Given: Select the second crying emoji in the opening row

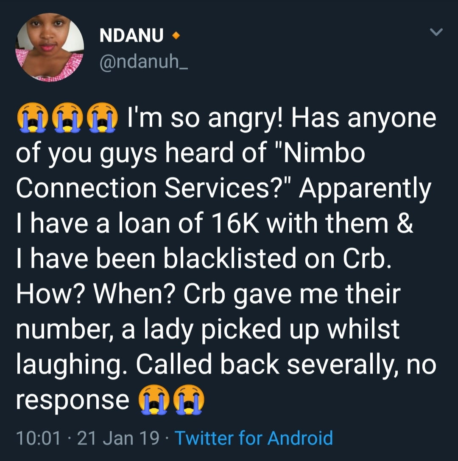Looking at the screenshot, I should pos(66,118).
